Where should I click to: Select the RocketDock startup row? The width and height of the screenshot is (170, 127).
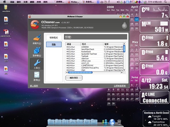click(x=94, y=52)
